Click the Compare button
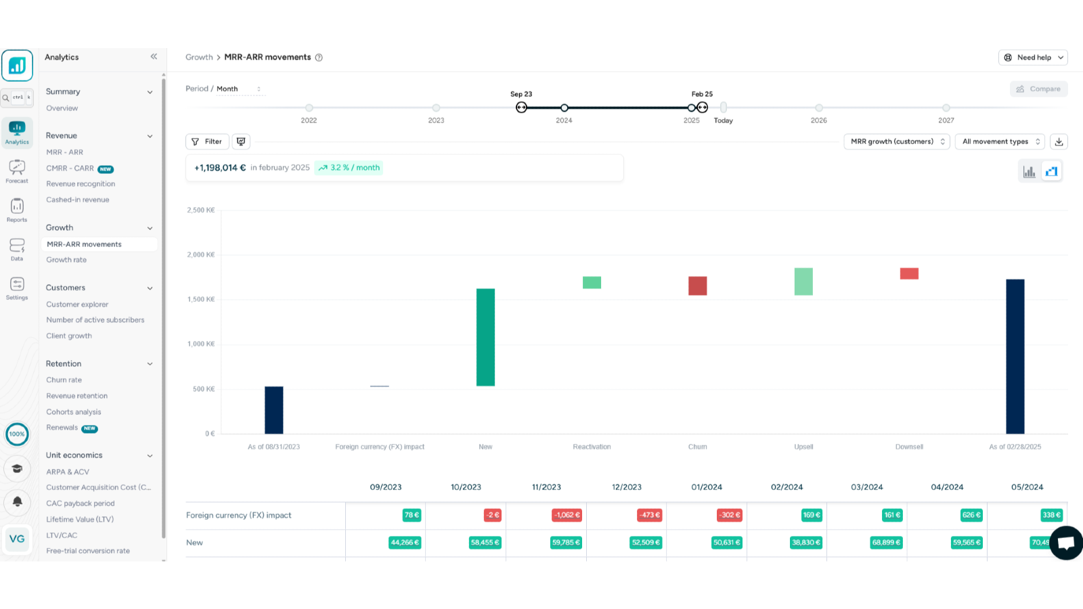Viewport: 1083px width, 609px height. coord(1038,89)
